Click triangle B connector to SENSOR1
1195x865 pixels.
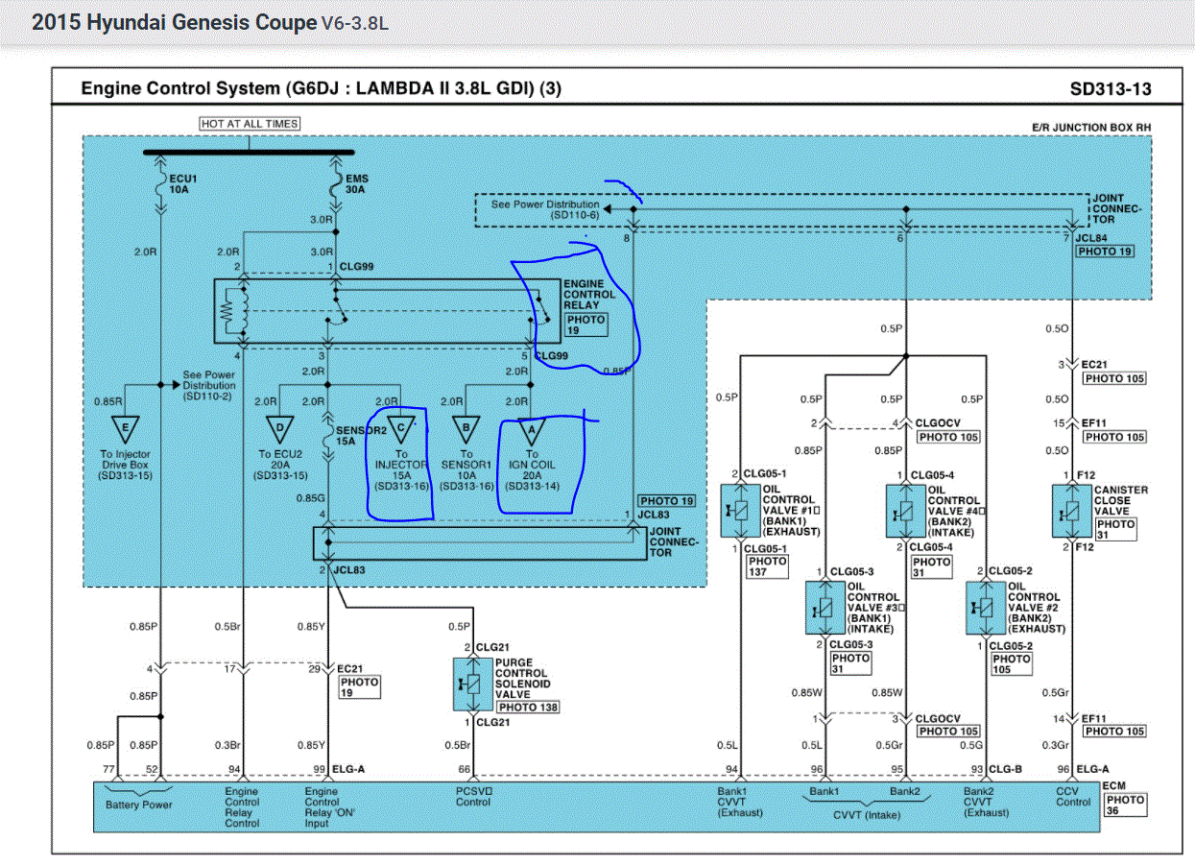[x=466, y=429]
